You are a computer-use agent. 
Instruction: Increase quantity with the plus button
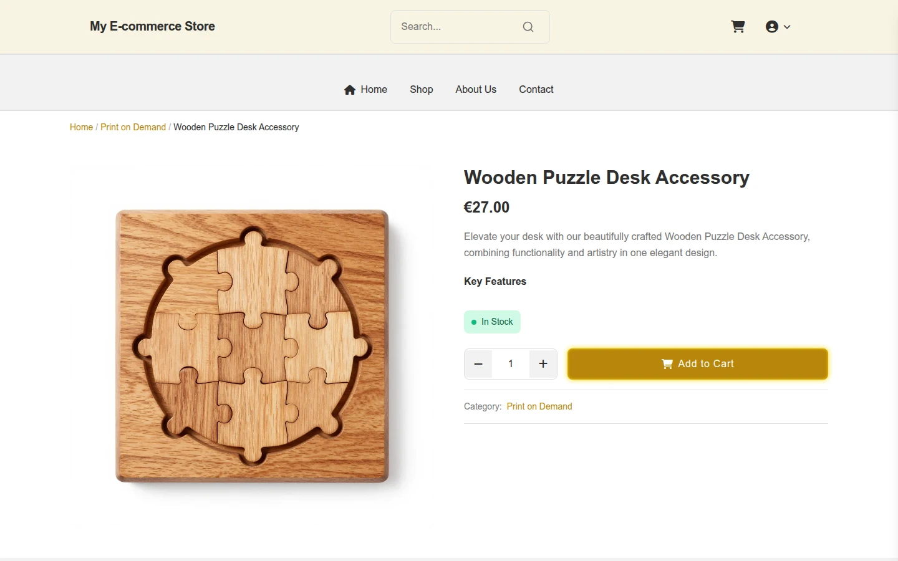pos(543,364)
